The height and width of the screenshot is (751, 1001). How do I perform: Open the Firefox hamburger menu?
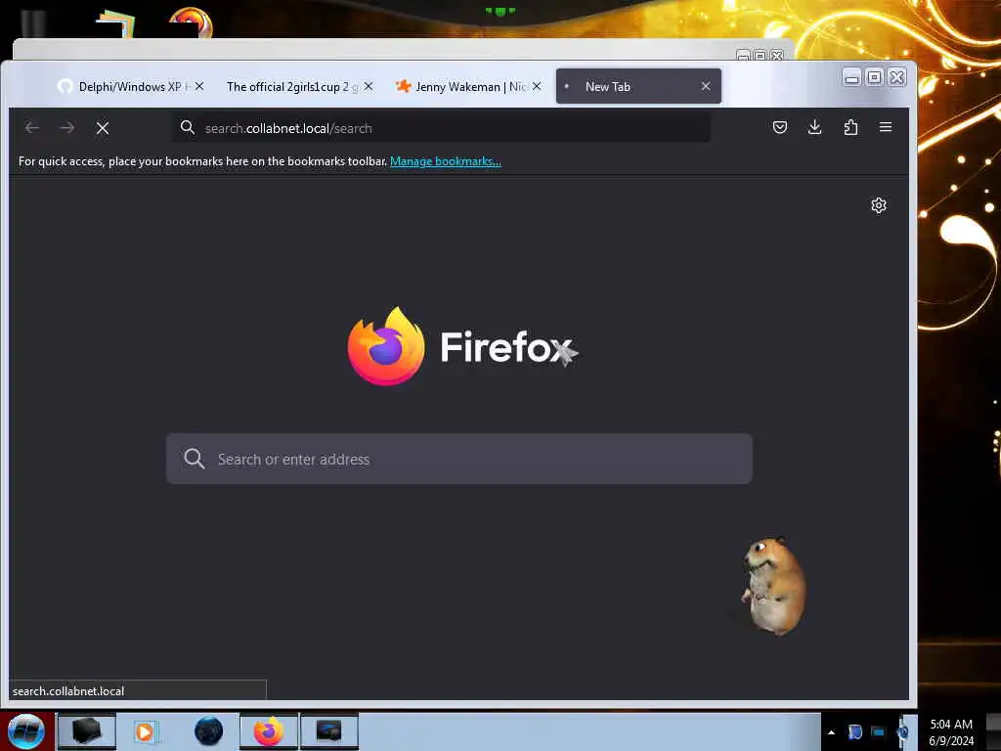(x=886, y=127)
